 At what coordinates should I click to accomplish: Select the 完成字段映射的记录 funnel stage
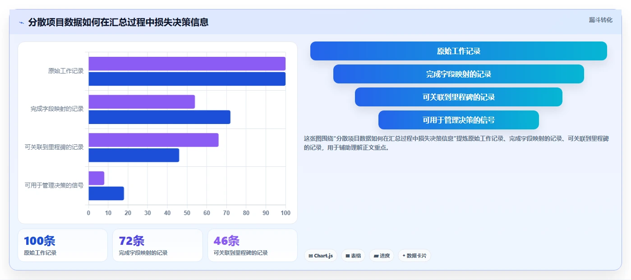point(458,74)
